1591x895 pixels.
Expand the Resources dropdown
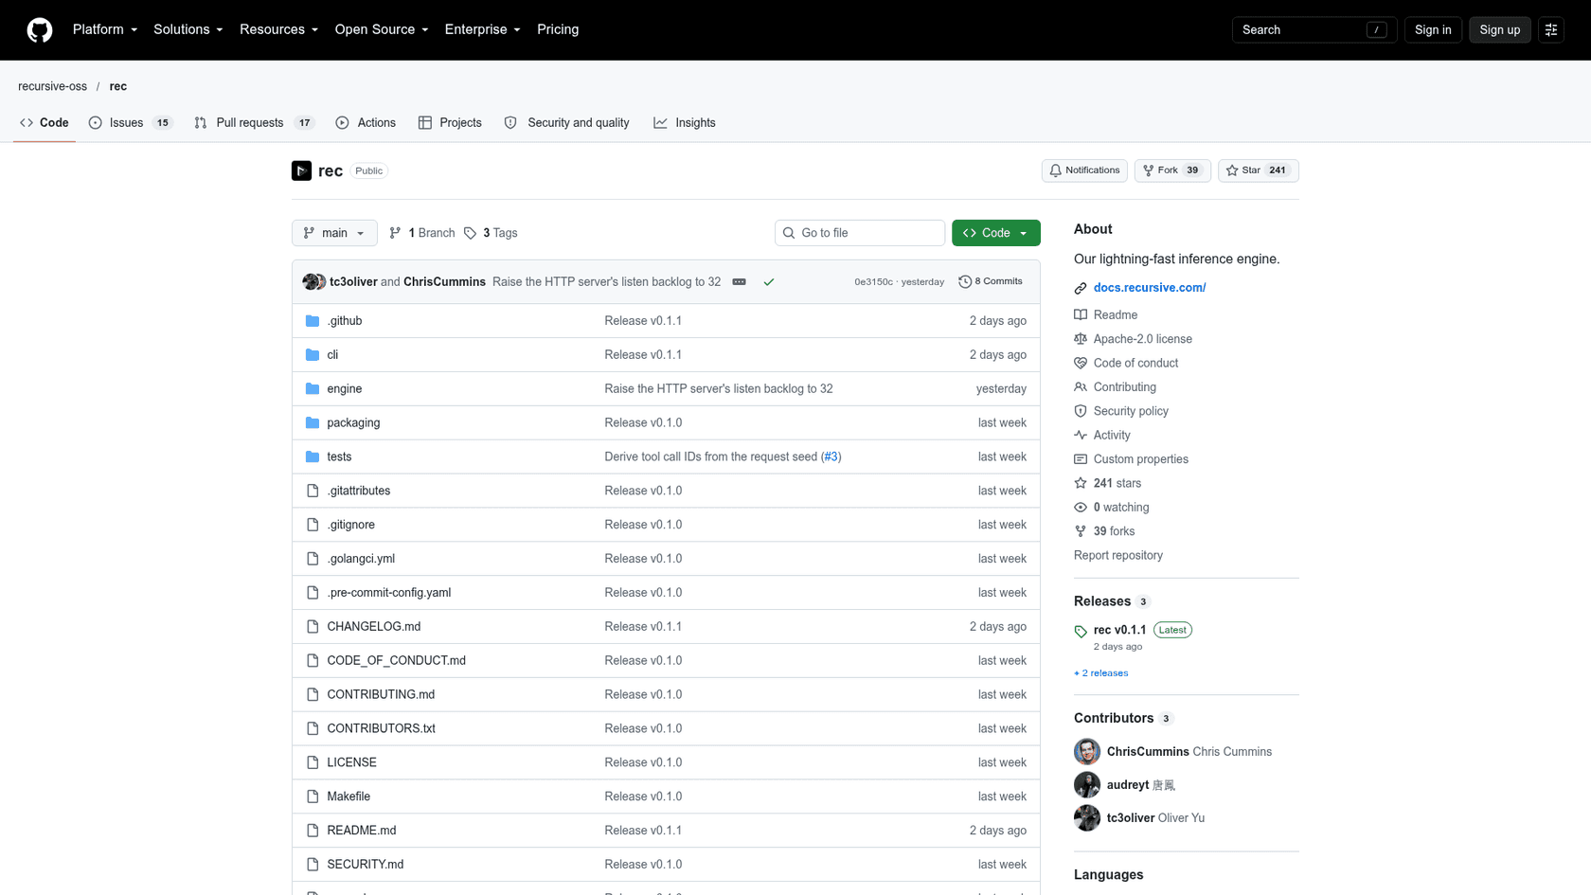pos(279,30)
